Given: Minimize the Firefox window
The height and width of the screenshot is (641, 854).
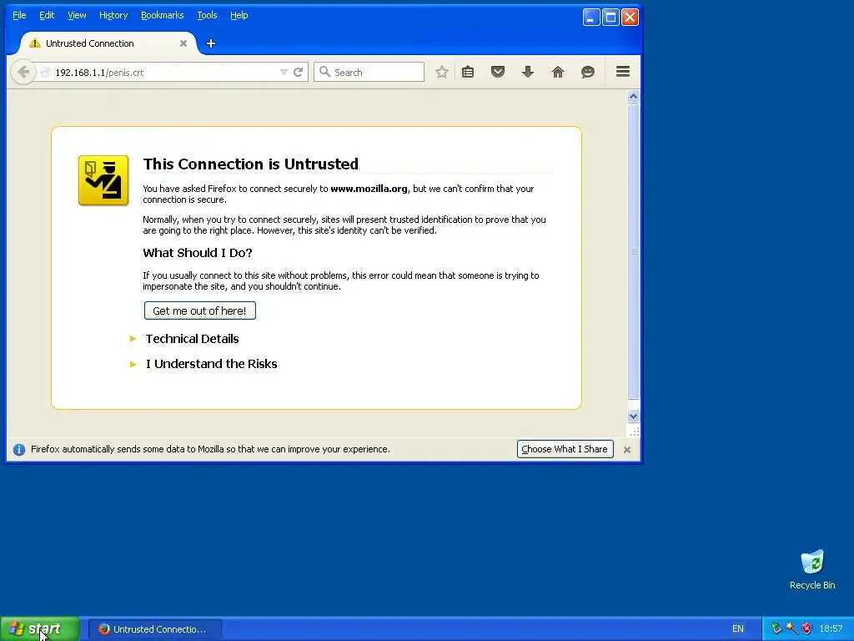Looking at the screenshot, I should click(x=591, y=18).
